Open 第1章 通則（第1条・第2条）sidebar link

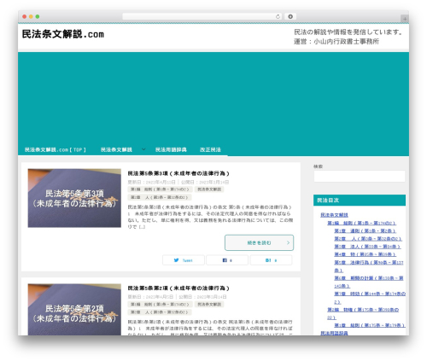tap(365, 230)
